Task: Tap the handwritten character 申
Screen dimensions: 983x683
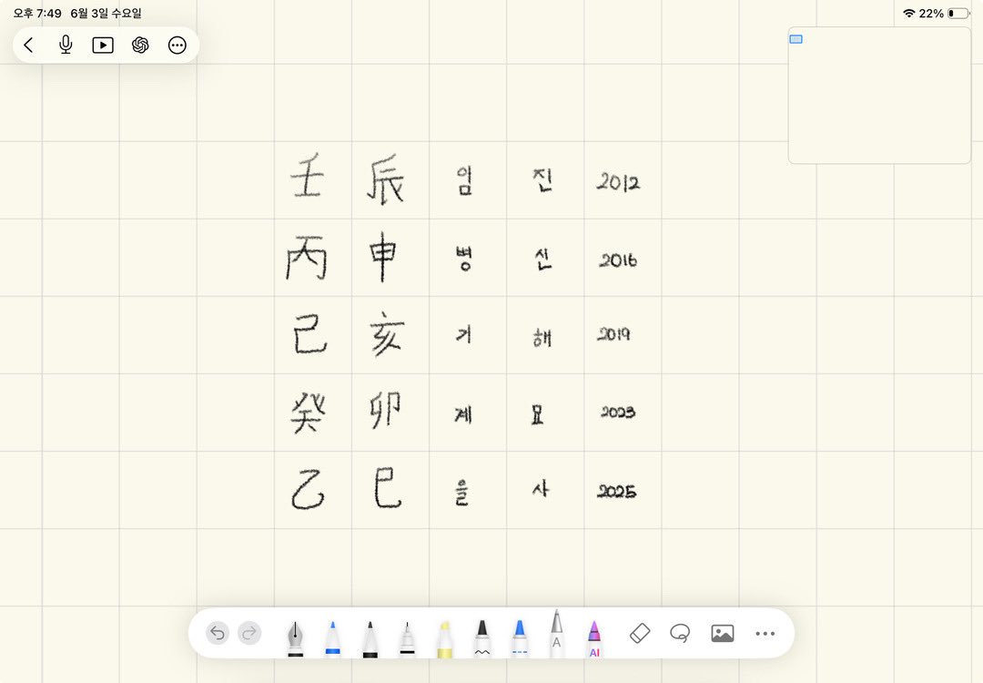Action: tap(383, 256)
